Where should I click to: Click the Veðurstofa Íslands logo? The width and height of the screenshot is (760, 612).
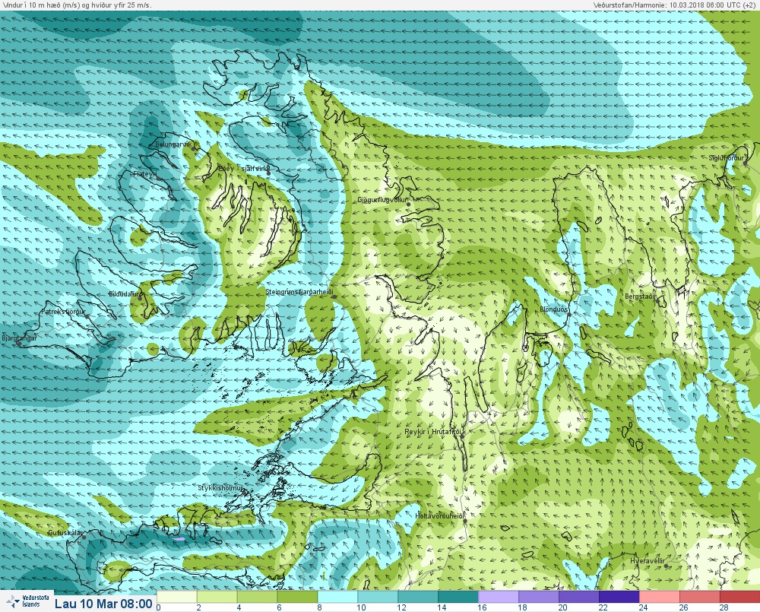coord(27,601)
